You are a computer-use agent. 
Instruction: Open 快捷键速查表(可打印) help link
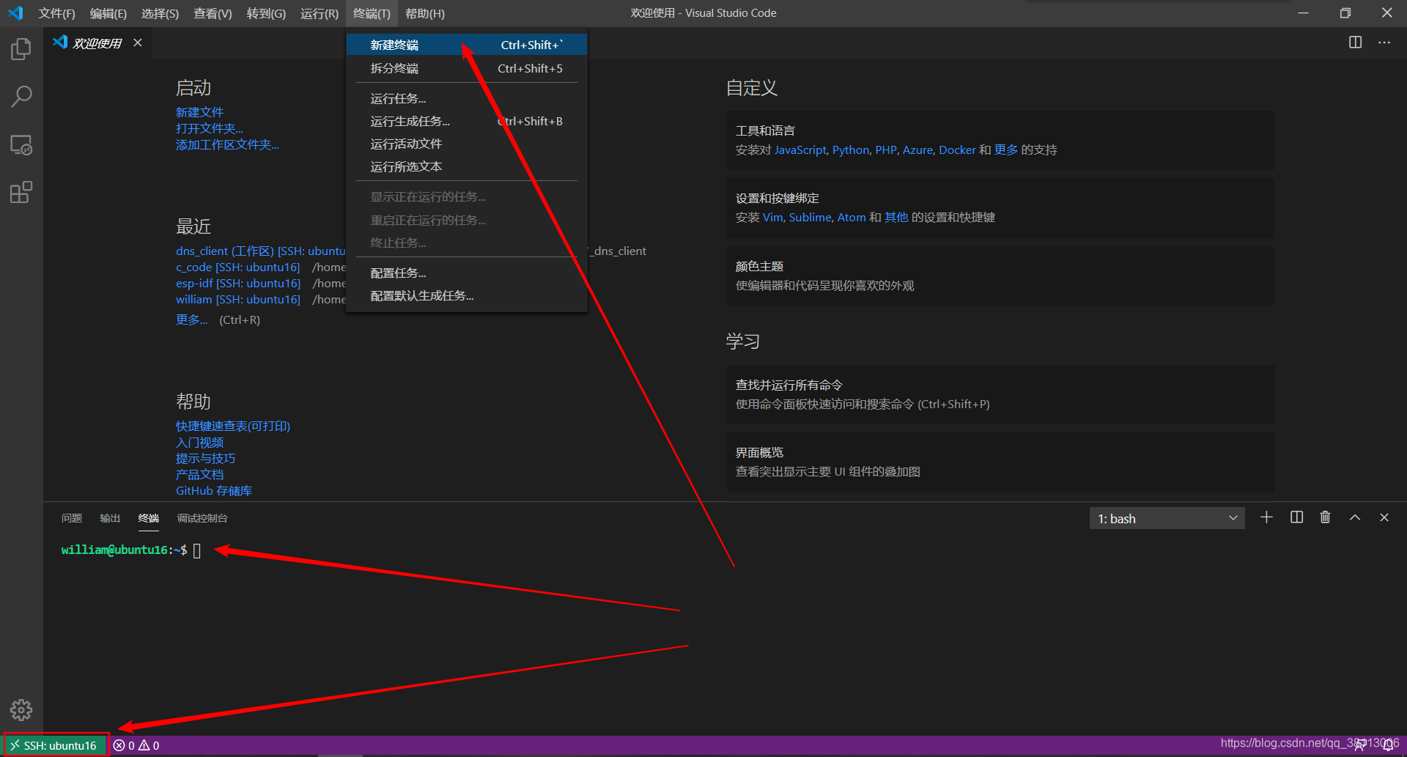click(x=233, y=426)
